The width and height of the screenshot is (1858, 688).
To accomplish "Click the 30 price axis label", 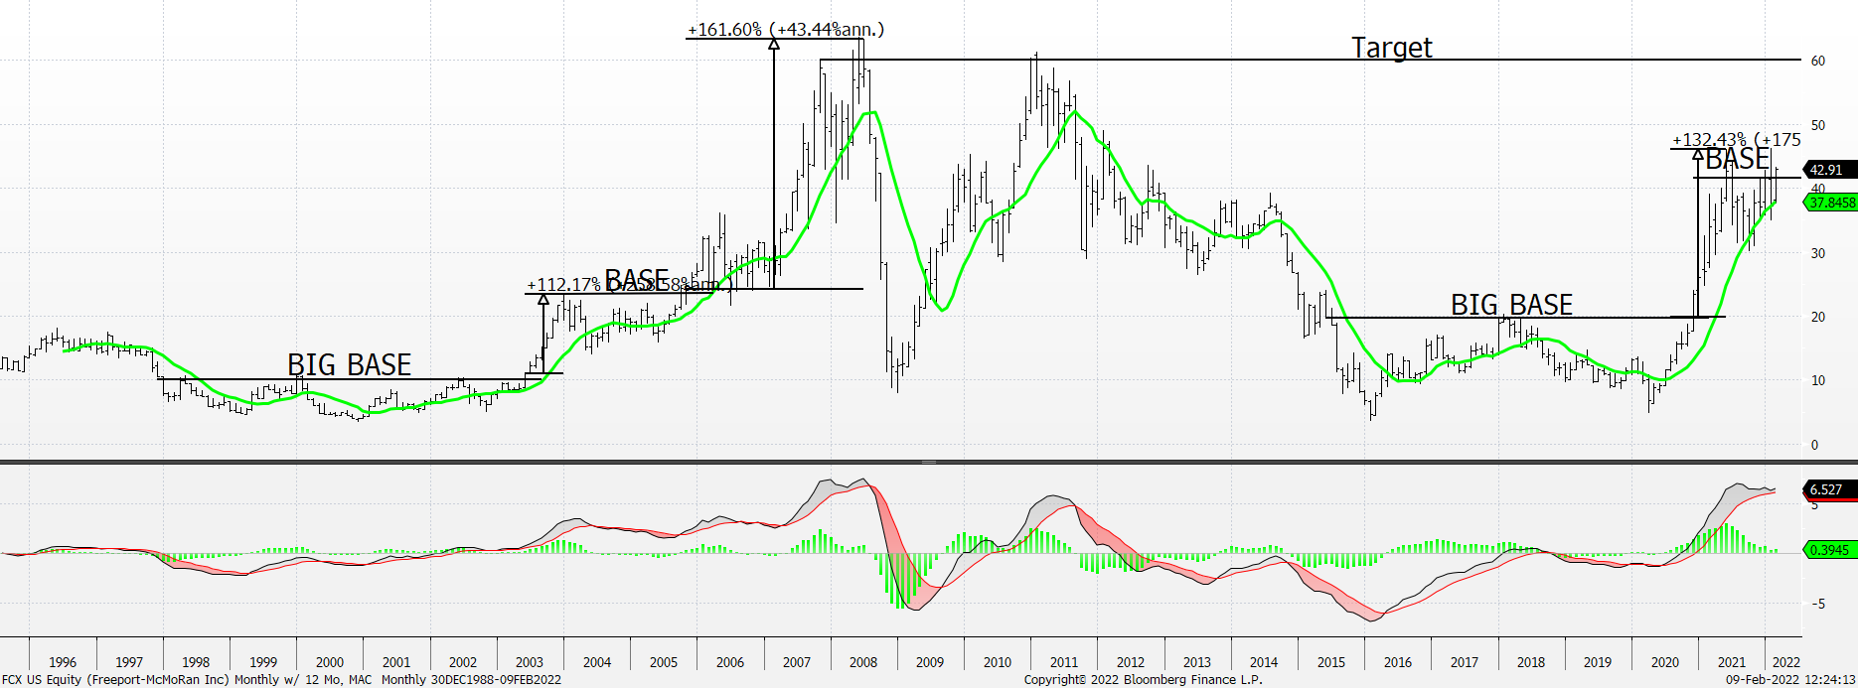I will (1818, 253).
